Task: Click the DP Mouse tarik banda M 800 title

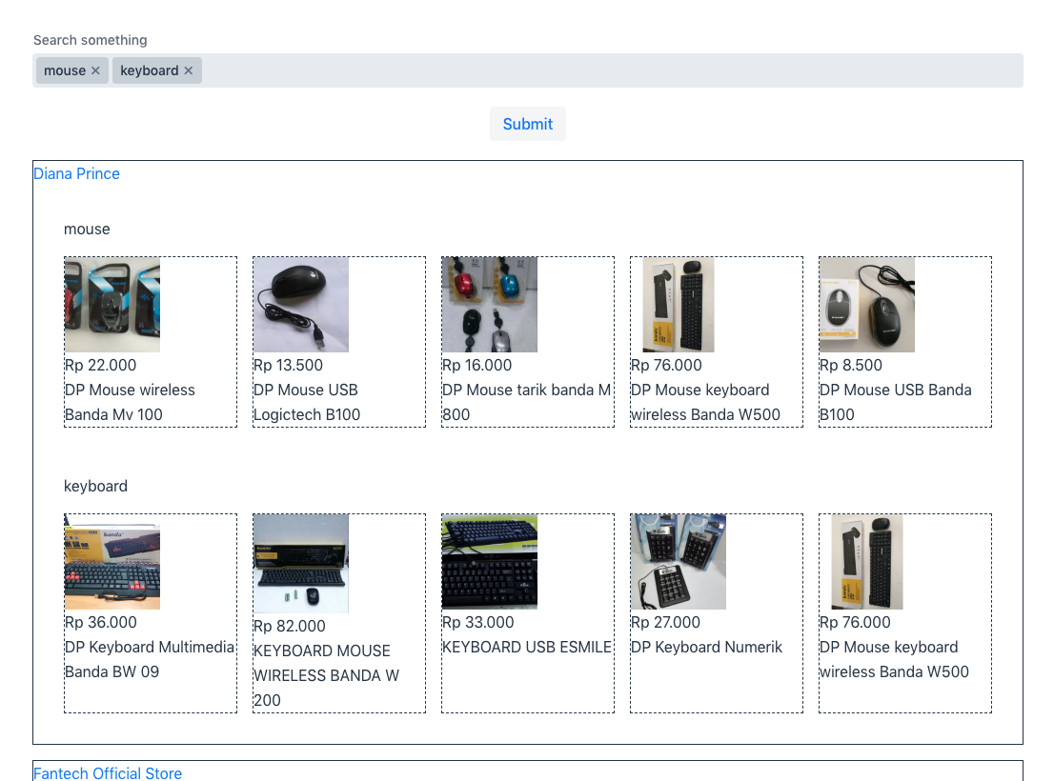Action: click(526, 402)
